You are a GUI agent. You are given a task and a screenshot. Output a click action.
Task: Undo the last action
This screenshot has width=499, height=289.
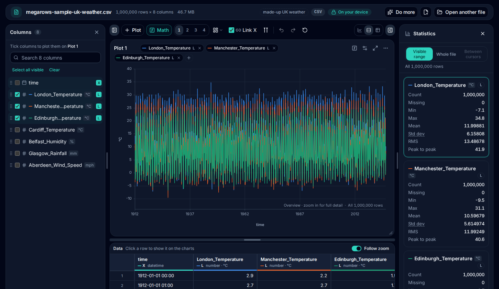pyautogui.click(x=281, y=30)
